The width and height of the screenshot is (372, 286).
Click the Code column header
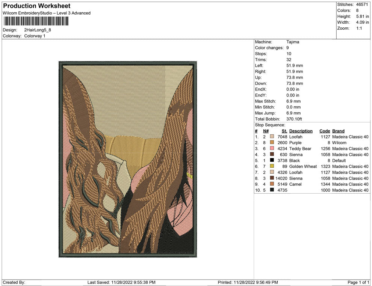tap(325, 131)
